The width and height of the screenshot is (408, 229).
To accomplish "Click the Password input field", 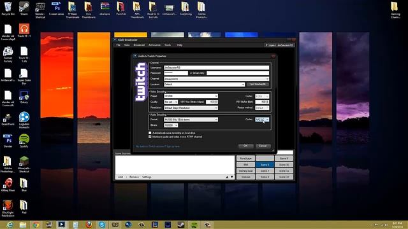I will pyautogui.click(x=176, y=73).
